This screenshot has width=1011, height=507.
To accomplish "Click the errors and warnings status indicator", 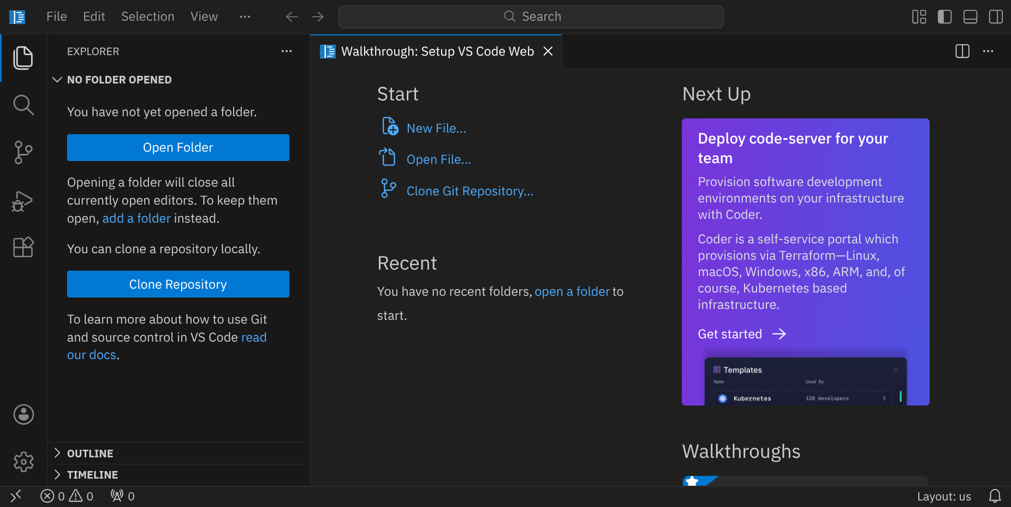I will pos(67,496).
